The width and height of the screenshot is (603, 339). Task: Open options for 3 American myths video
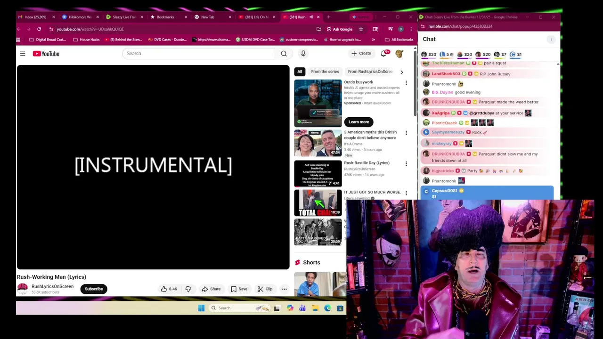tap(406, 133)
